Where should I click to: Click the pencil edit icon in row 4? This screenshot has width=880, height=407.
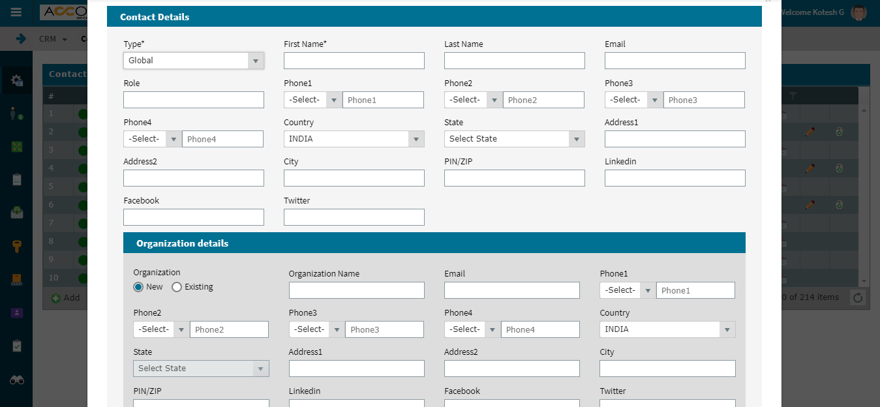pyautogui.click(x=810, y=168)
